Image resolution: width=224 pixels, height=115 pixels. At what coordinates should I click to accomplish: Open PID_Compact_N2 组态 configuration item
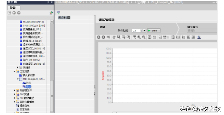[x=29, y=83]
